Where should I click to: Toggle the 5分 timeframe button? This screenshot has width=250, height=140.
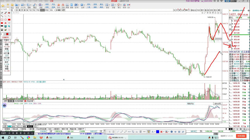coord(34,10)
